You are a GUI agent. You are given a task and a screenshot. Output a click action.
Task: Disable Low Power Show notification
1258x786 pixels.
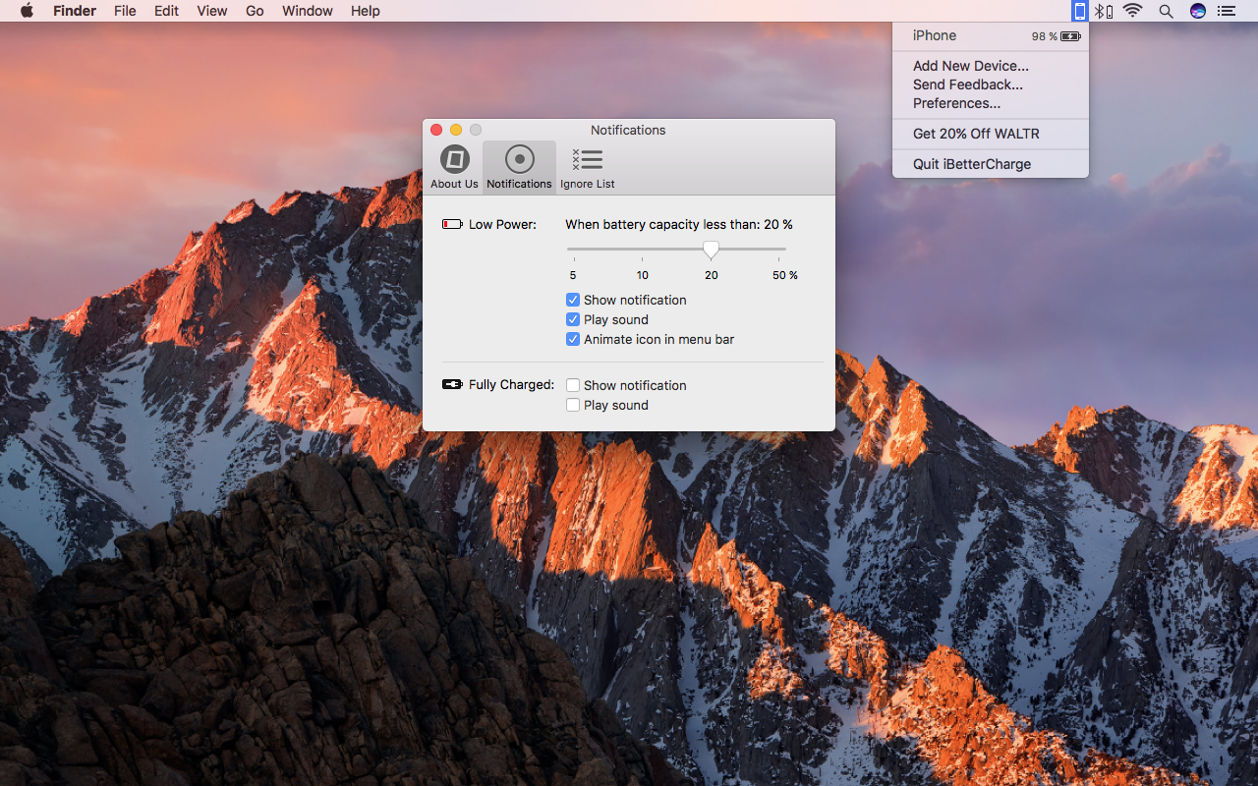573,300
